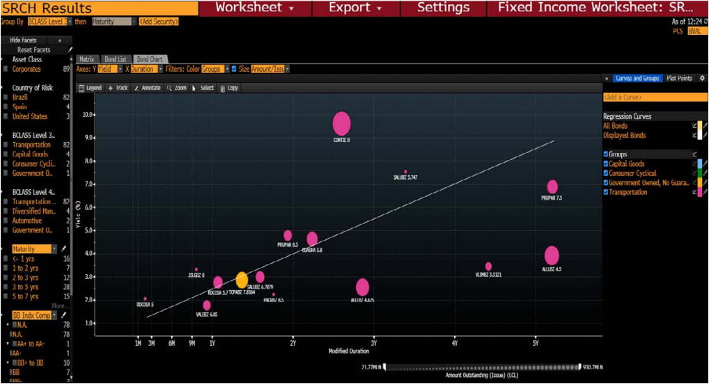Edit Capital Goods group pencil icon
Screen dimensions: 709x384
pyautogui.click(x=706, y=163)
